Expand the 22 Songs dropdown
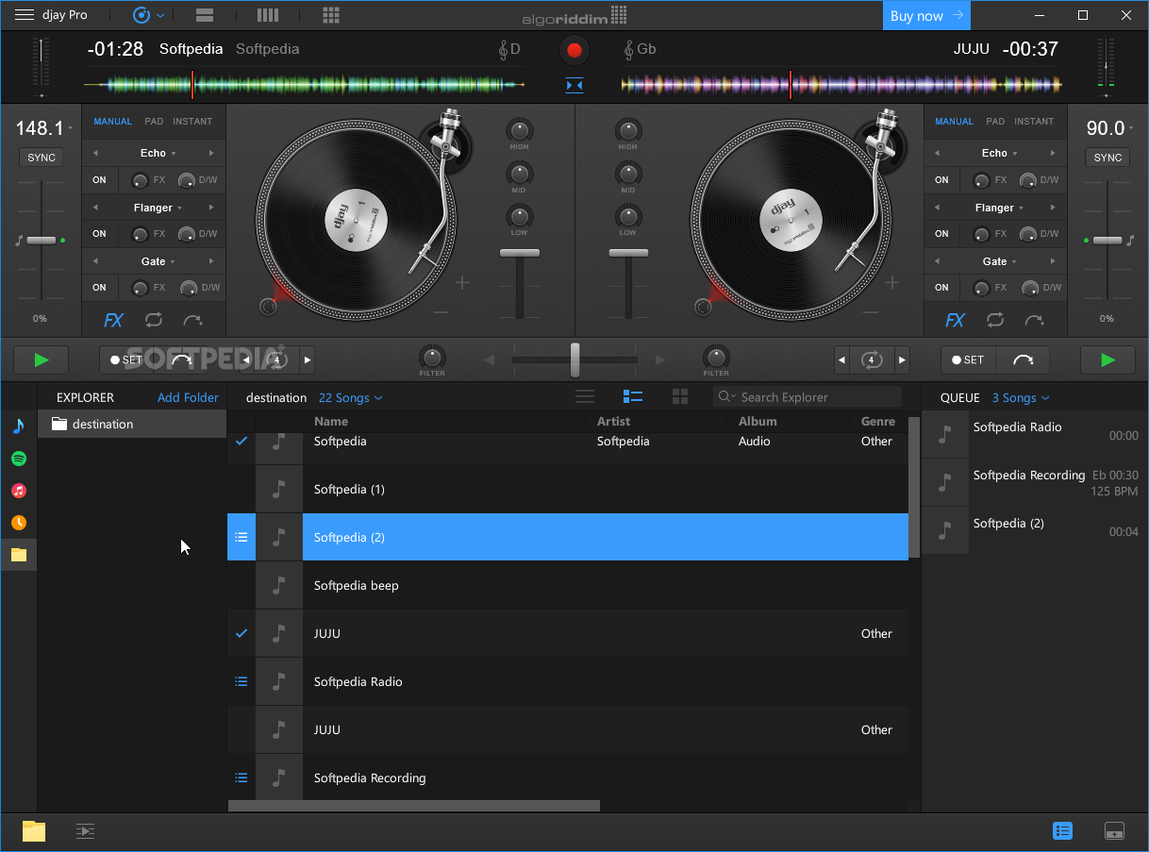 pyautogui.click(x=350, y=398)
